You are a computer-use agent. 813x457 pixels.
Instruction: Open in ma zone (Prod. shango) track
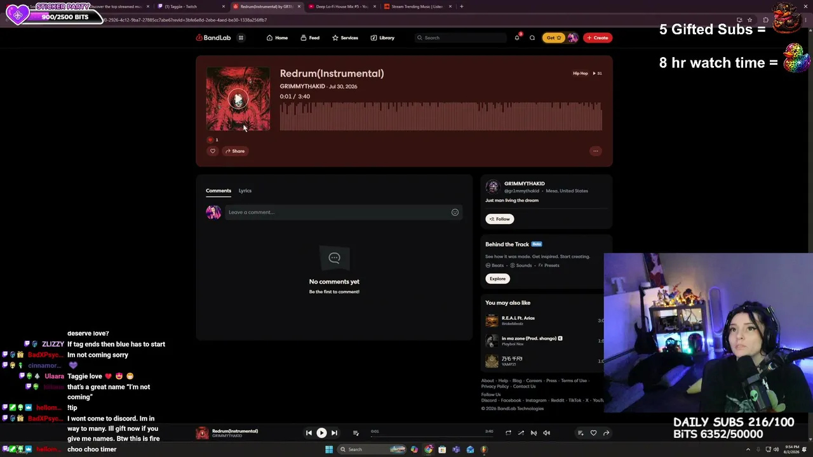tap(528, 338)
